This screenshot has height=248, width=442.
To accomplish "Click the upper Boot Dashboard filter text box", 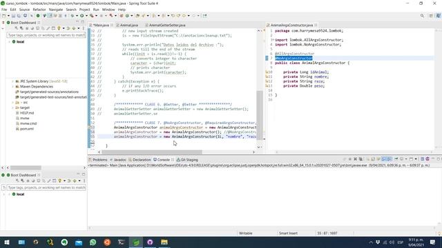I will pyautogui.click(x=46, y=35).
